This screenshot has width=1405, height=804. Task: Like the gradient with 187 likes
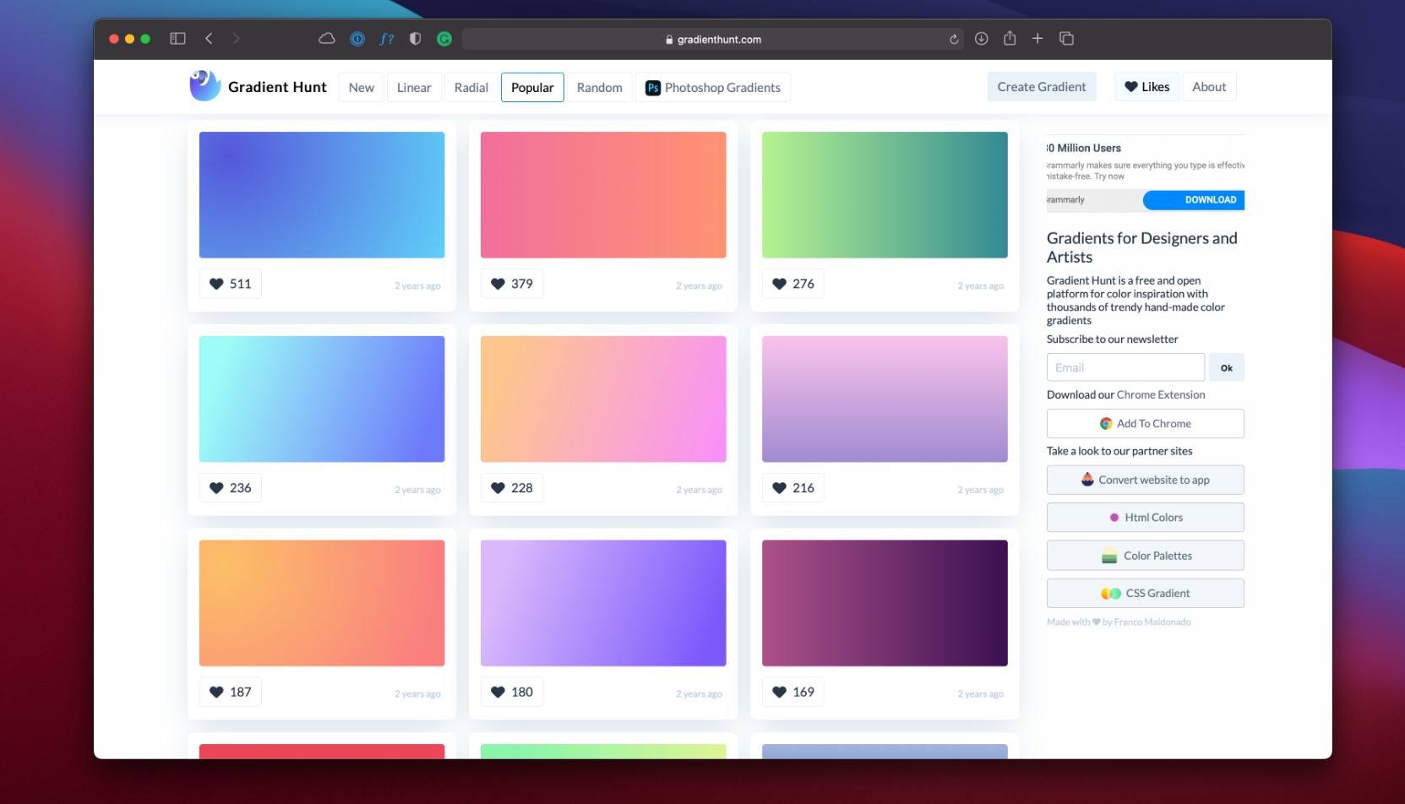[231, 693]
